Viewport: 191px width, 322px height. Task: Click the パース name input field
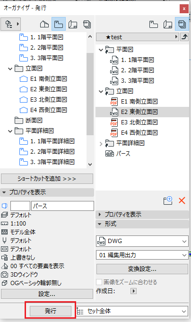pos(62,206)
